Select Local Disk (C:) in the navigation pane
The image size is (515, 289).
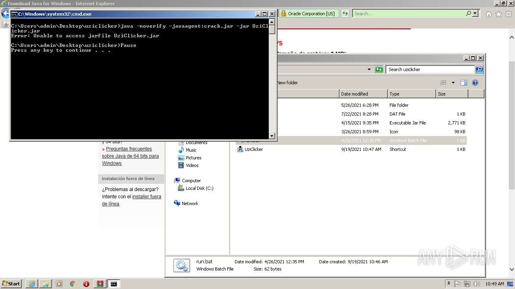click(200, 188)
